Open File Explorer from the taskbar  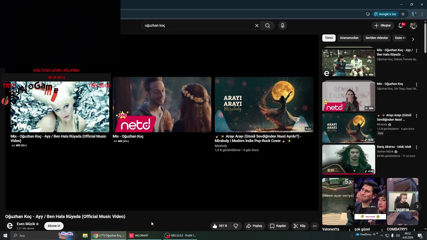pos(85,236)
